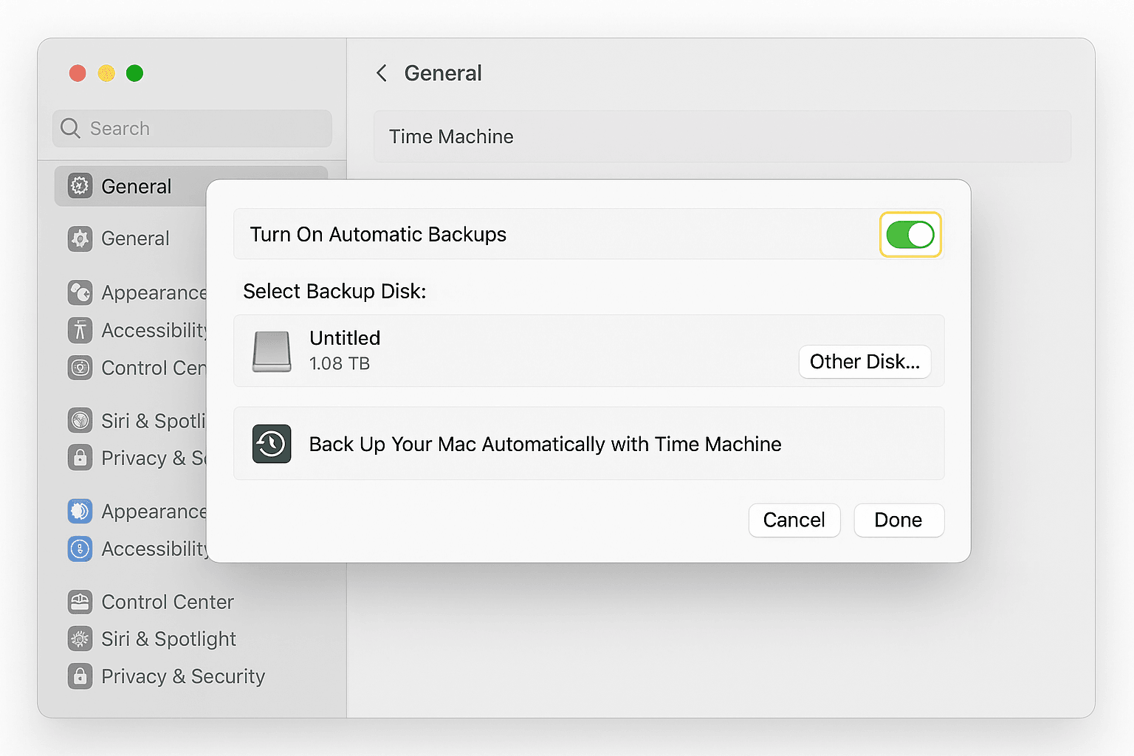This screenshot has height=756, width=1134.
Task: Turn off the Automatic Backups switch
Action: click(x=910, y=235)
